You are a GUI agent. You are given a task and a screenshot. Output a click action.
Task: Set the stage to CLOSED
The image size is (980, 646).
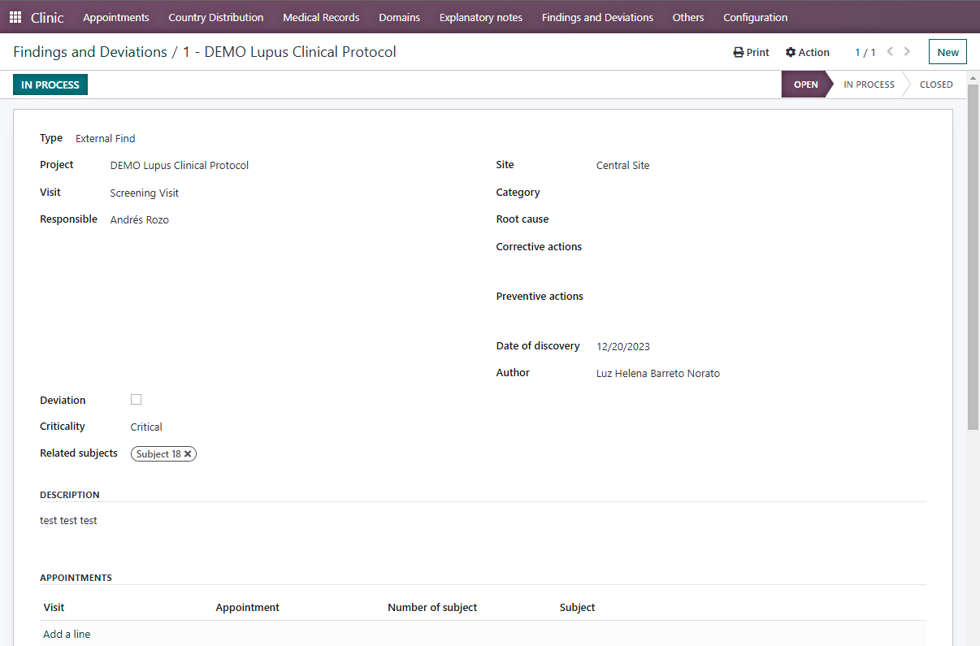click(x=936, y=84)
